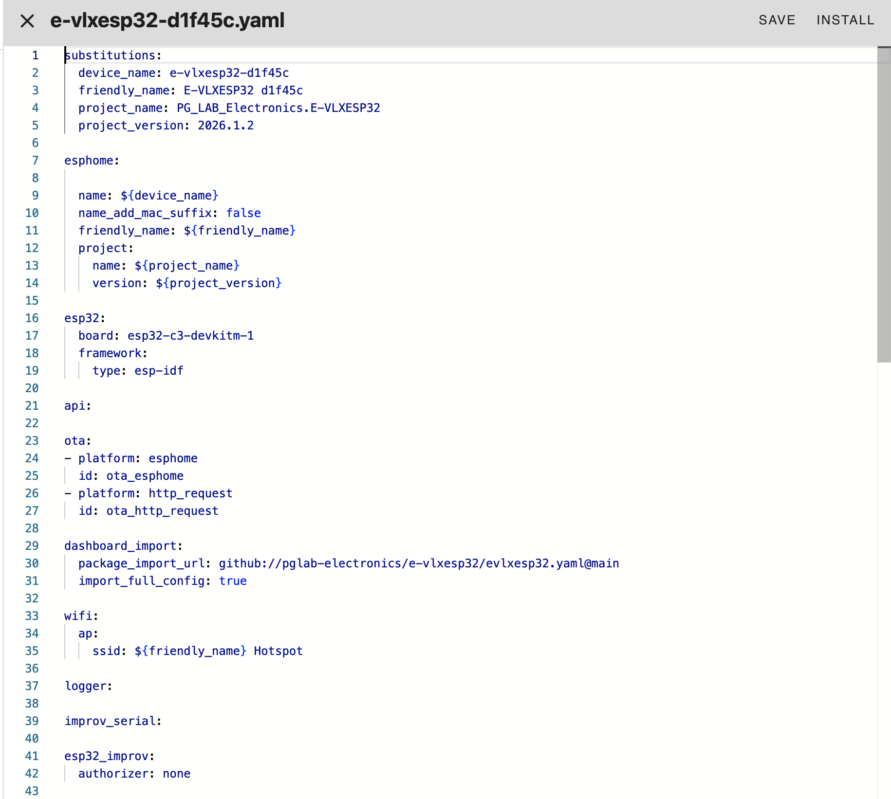Click Hotspot in the ssid line
Image resolution: width=891 pixels, height=799 pixels.
[278, 651]
